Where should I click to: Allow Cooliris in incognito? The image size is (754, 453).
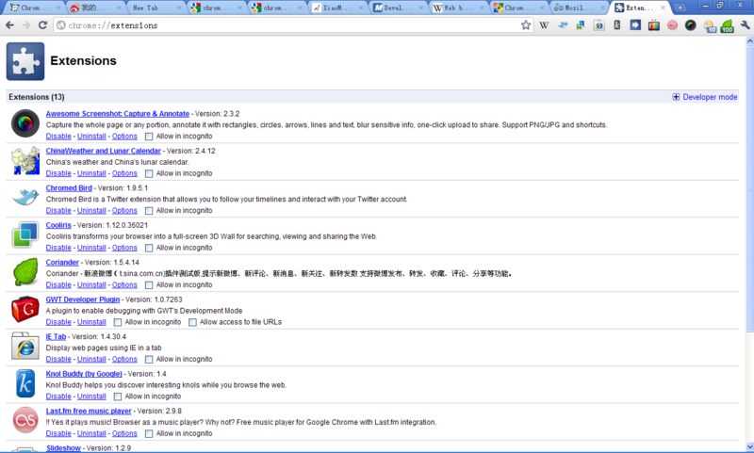[149, 248]
